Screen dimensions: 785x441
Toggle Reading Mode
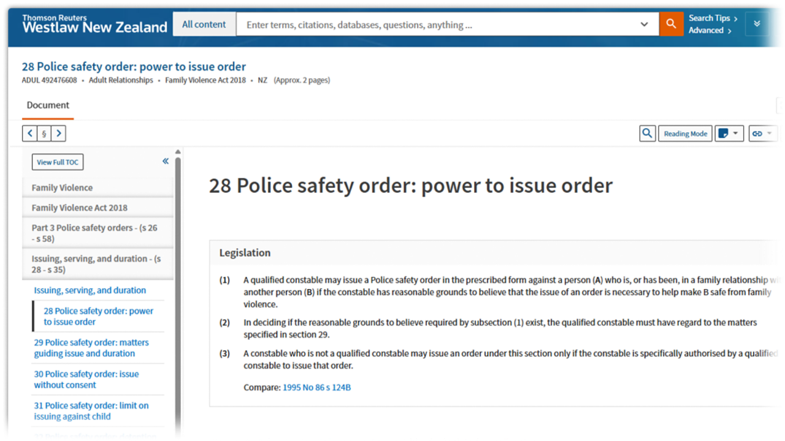pyautogui.click(x=685, y=134)
